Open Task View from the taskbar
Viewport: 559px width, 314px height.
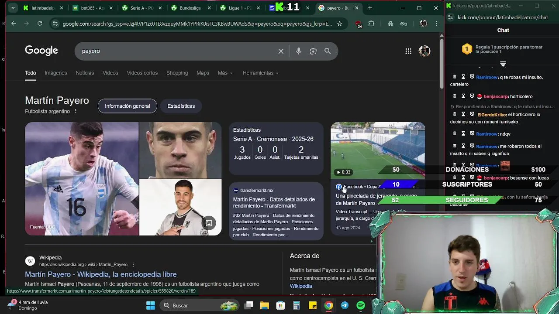[x=248, y=305]
